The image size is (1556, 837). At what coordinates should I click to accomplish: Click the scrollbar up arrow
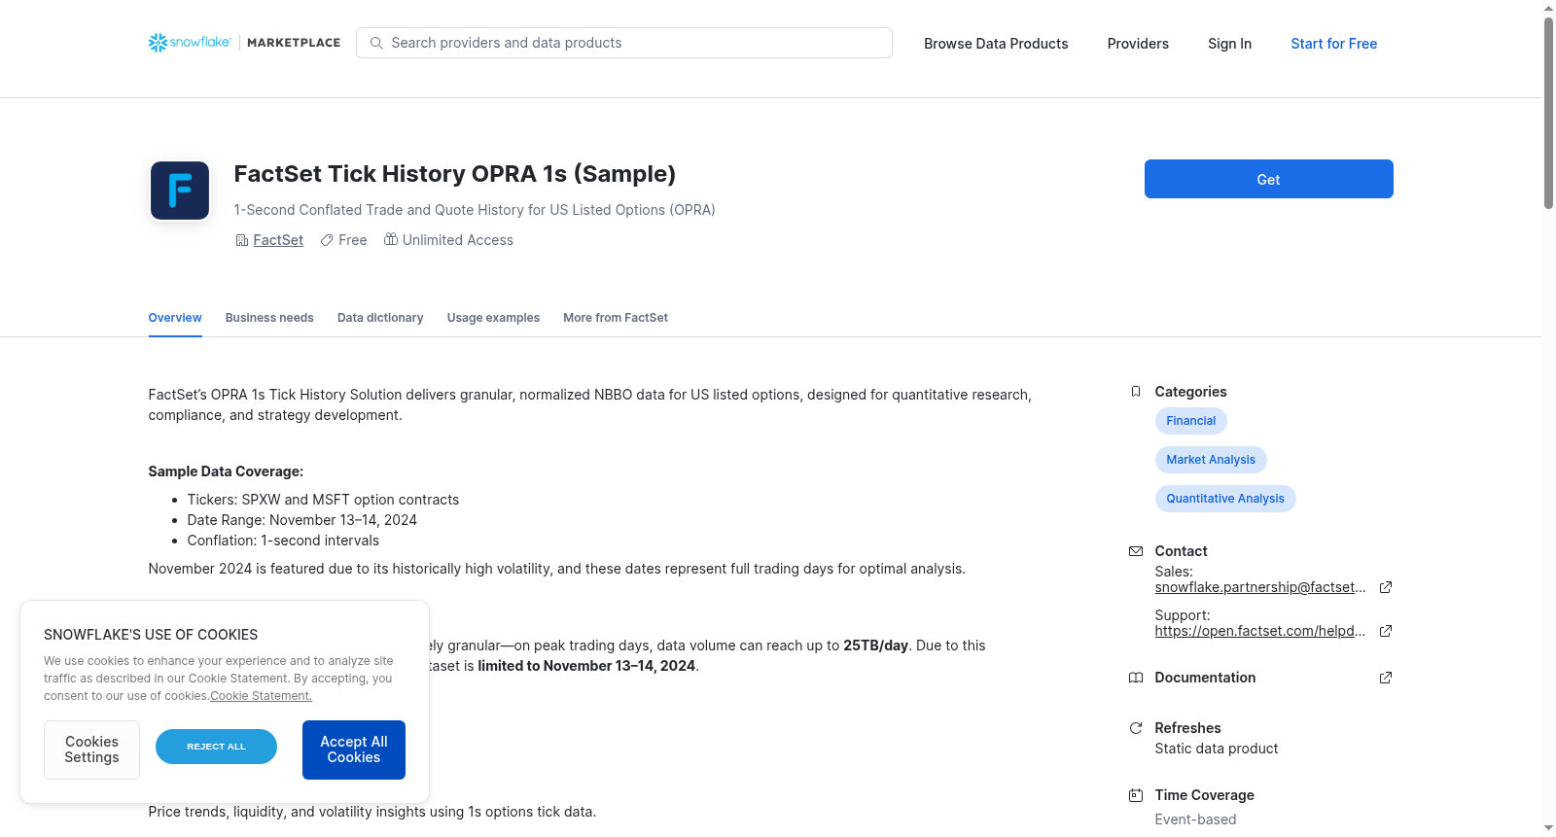click(x=1548, y=8)
